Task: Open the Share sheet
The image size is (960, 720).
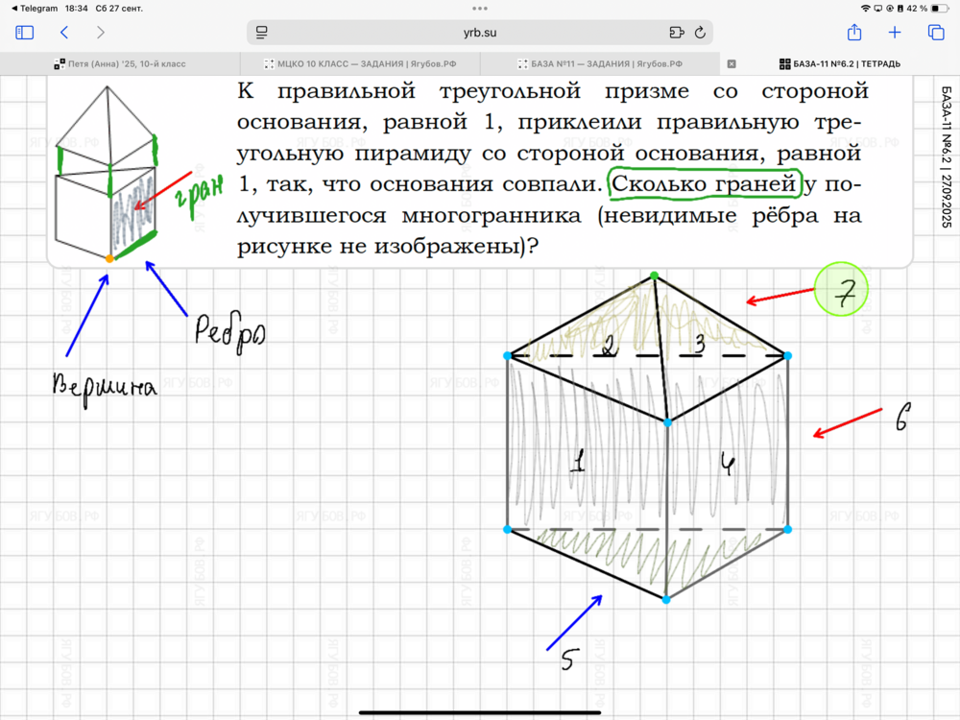Action: pyautogui.click(x=854, y=32)
